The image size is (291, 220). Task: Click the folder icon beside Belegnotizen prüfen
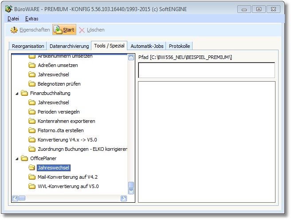click(x=32, y=84)
